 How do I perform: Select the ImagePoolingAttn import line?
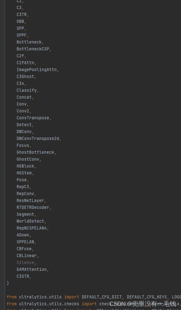tap(37, 70)
